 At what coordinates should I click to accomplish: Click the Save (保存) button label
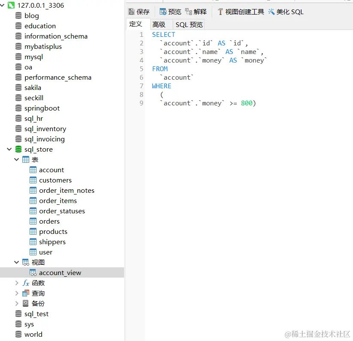[143, 12]
